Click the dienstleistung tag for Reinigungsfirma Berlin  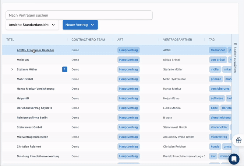pos(220,118)
